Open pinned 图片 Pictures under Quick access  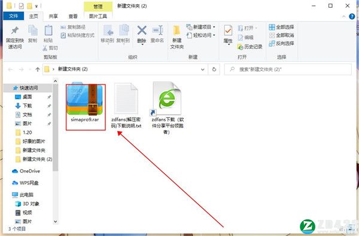(x=23, y=124)
